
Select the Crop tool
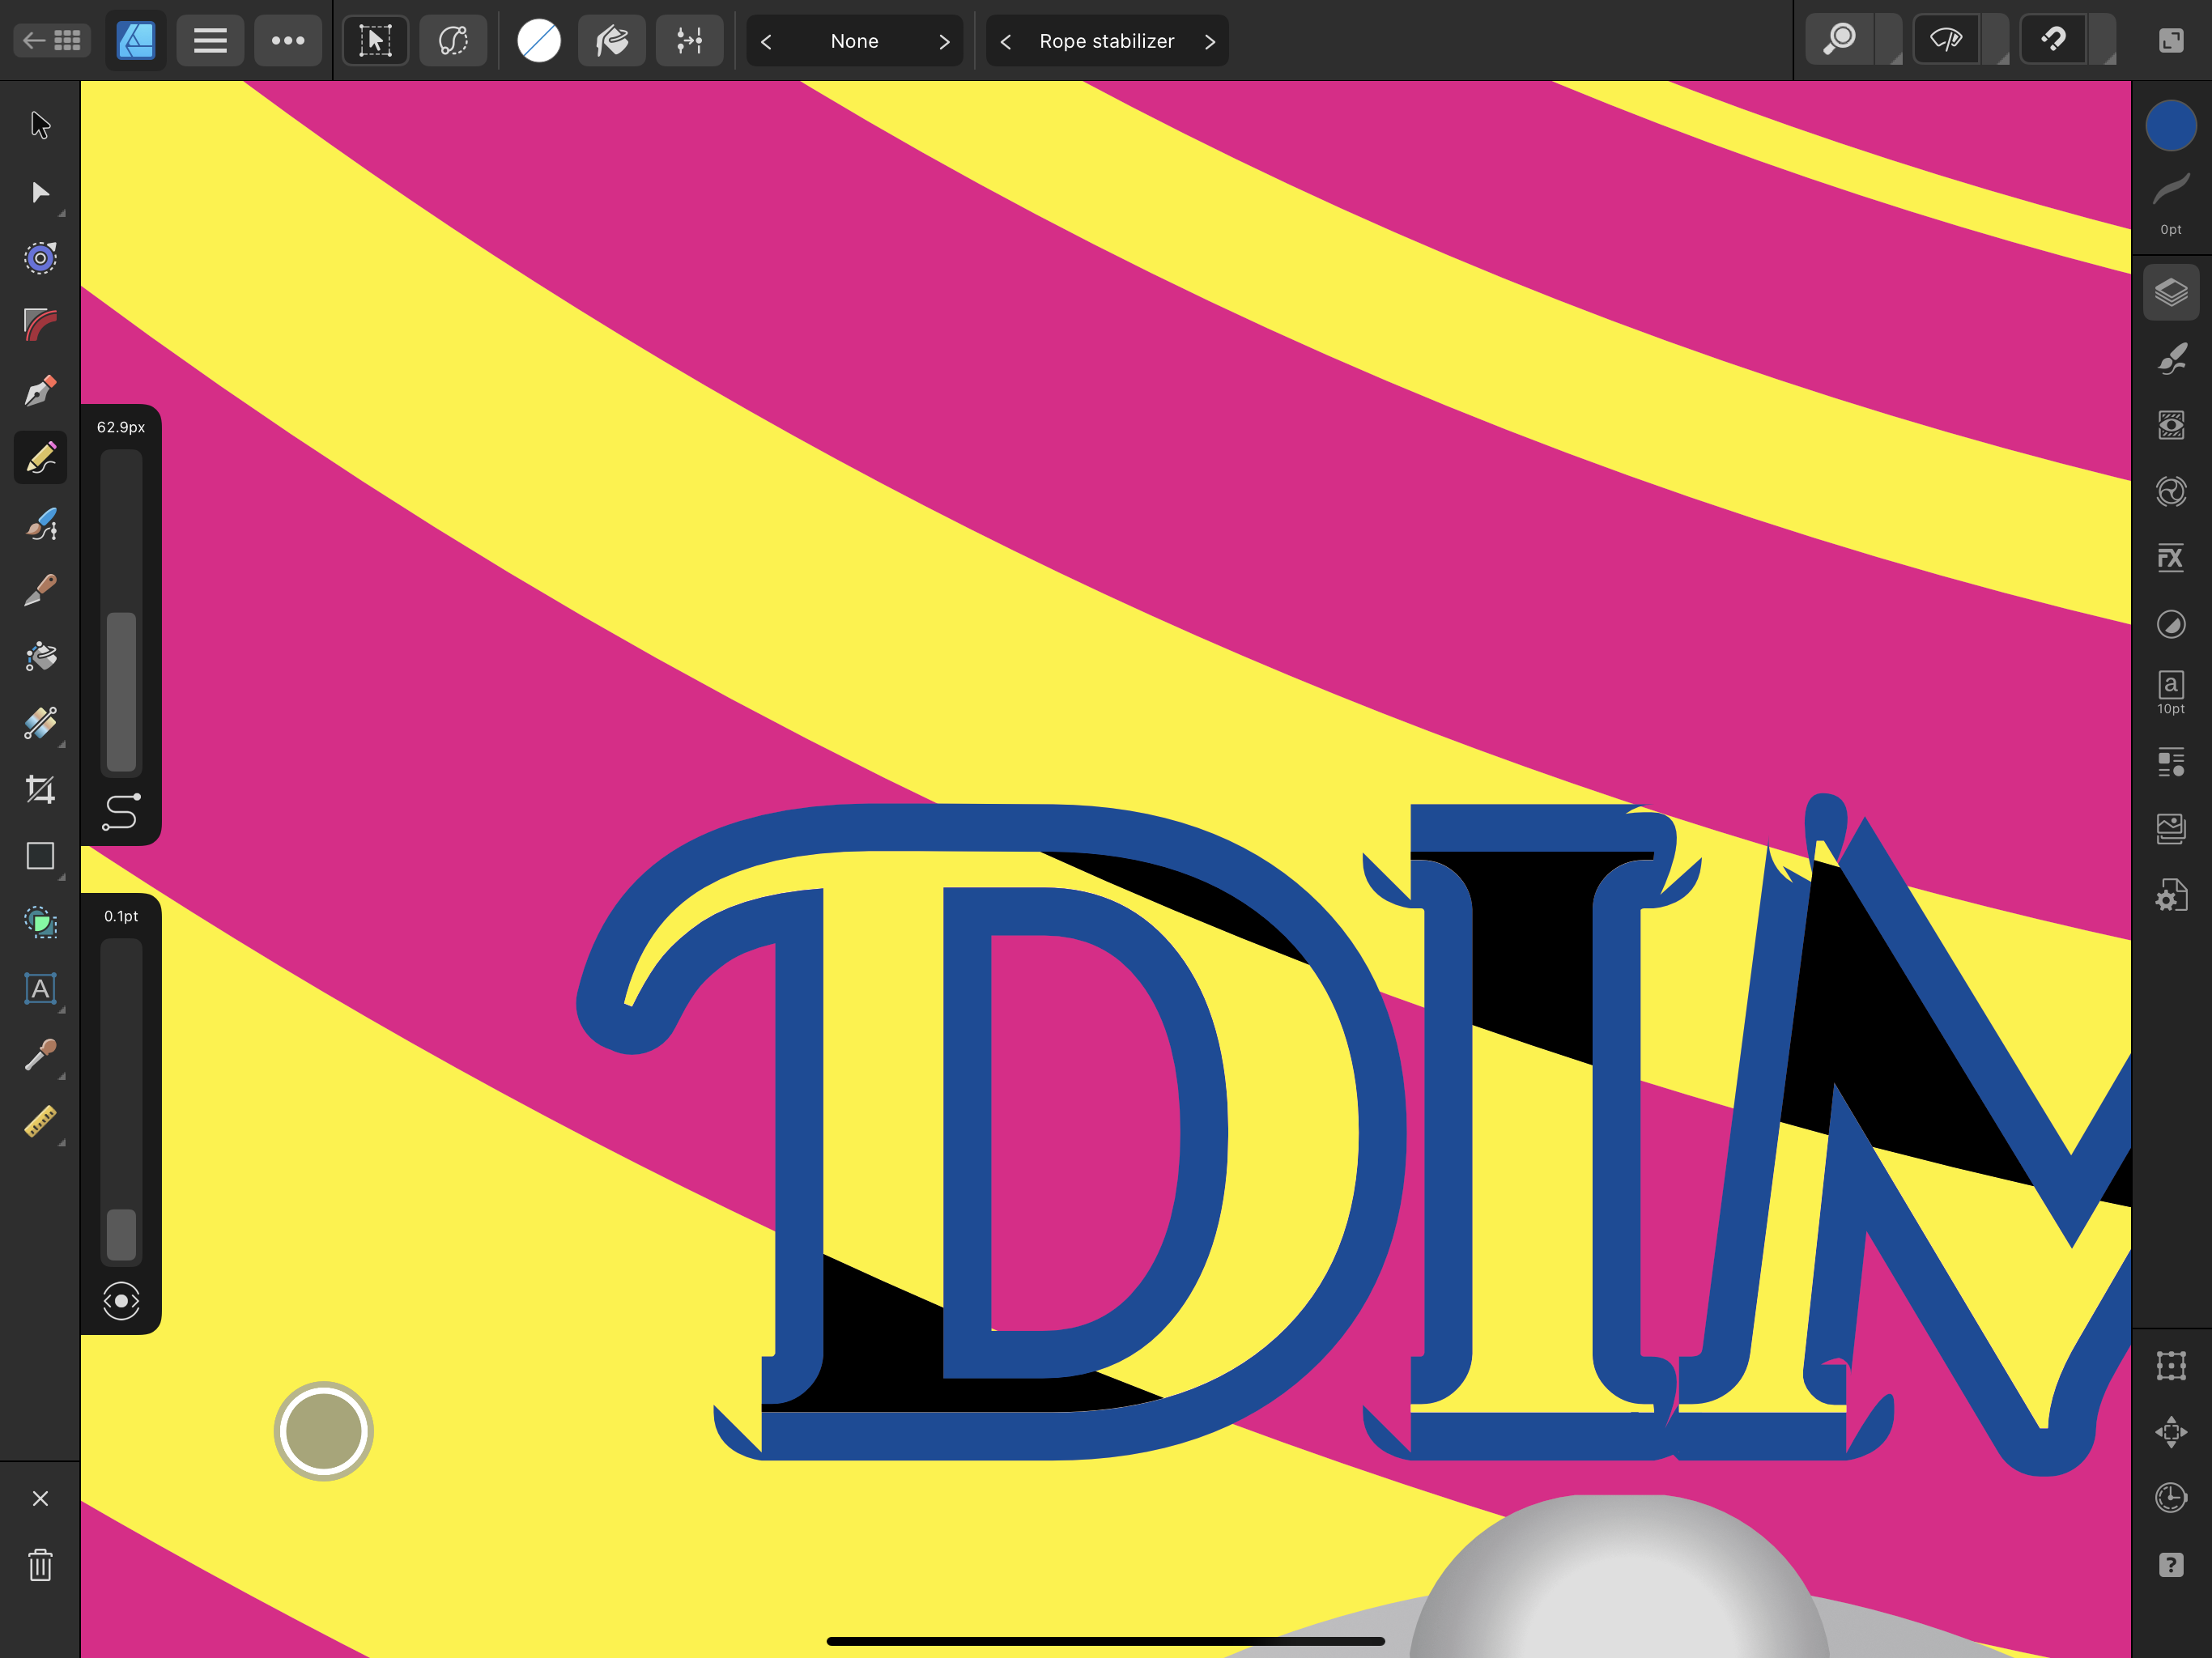click(40, 790)
